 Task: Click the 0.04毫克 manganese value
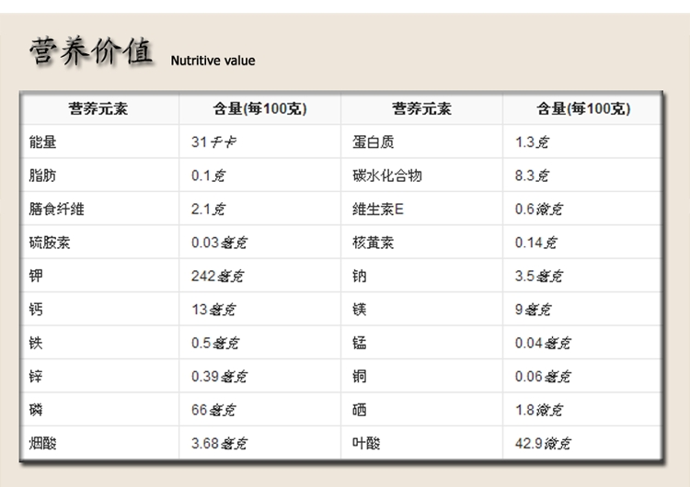543,343
